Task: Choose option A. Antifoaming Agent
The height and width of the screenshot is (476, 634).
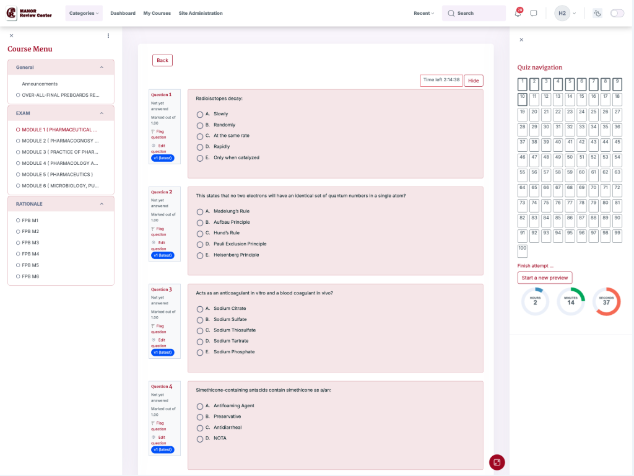Action: tap(200, 406)
